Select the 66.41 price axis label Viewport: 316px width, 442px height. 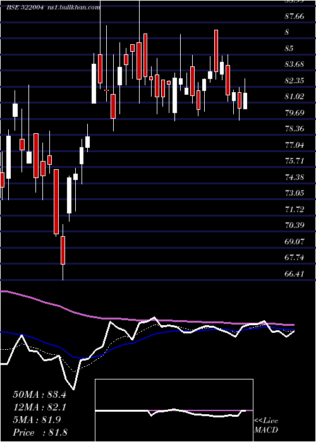[x=295, y=273]
